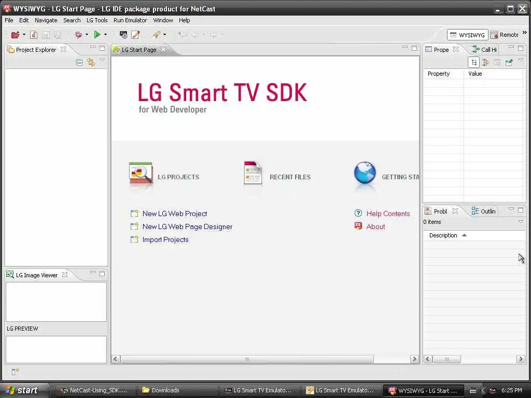Select the Properties tab
531x398 pixels.
(x=437, y=50)
